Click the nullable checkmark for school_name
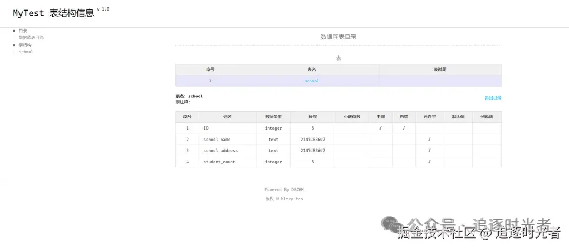Viewport: 569px width, 248px height. [430, 140]
